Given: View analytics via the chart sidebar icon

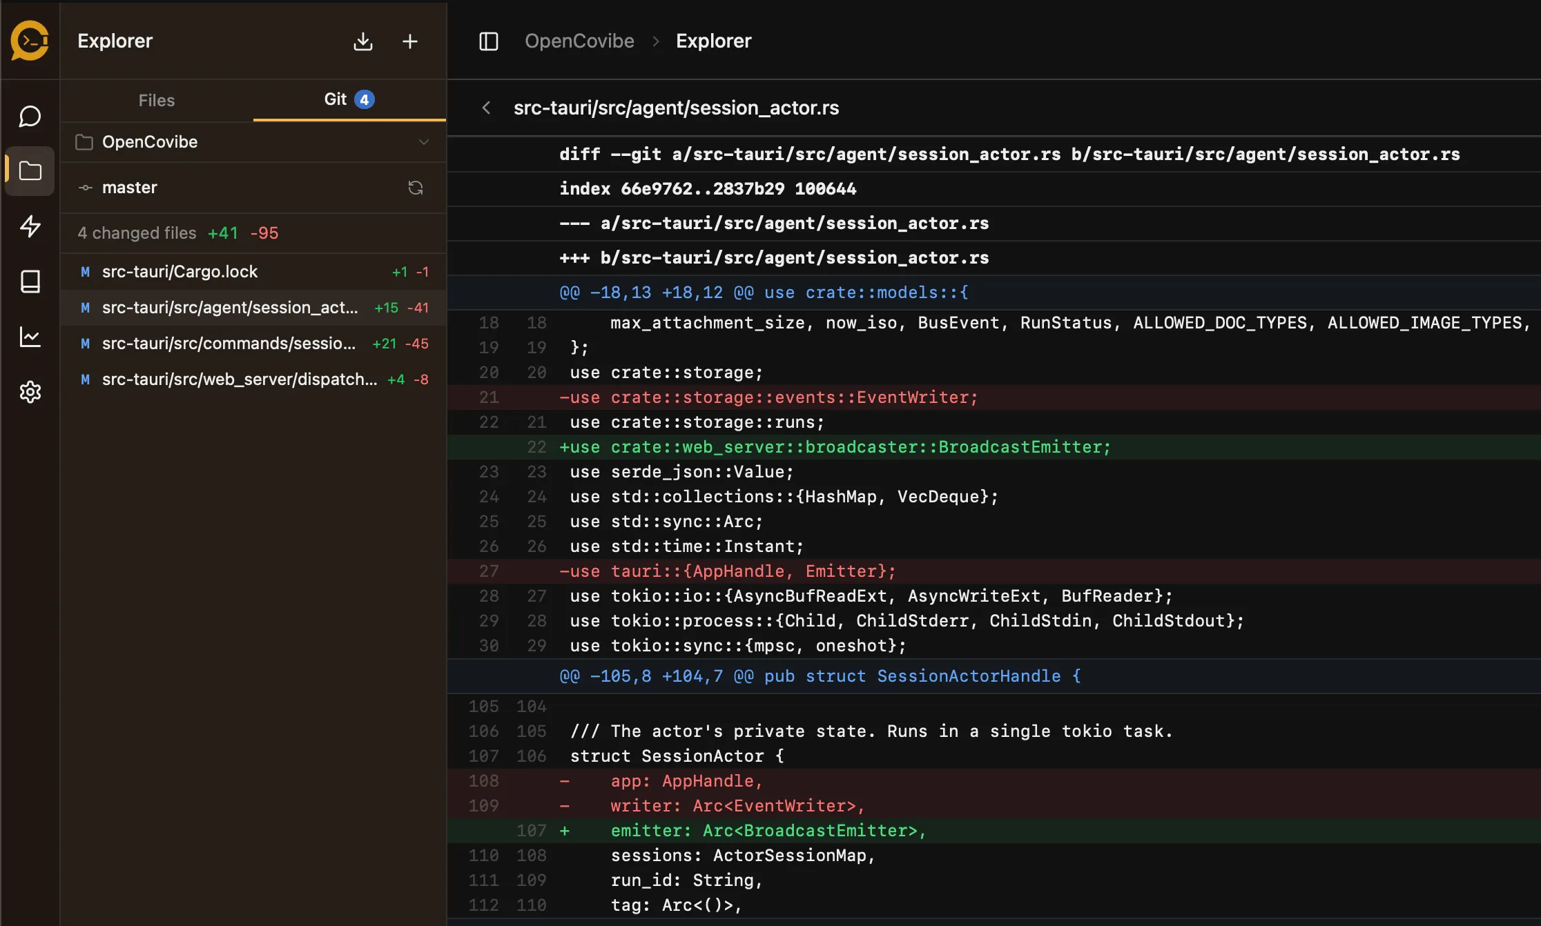Looking at the screenshot, I should pyautogui.click(x=30, y=337).
